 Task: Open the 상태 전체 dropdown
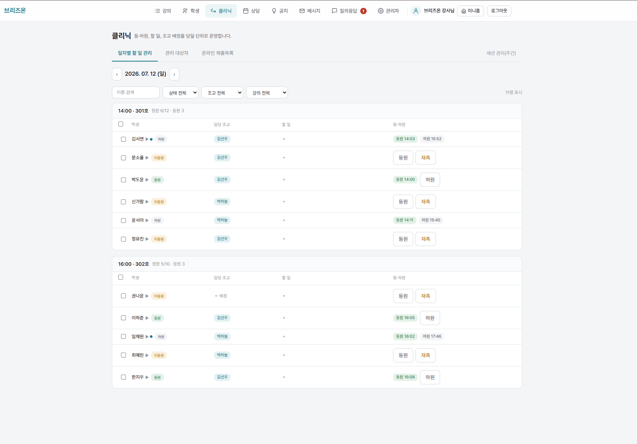[181, 92]
